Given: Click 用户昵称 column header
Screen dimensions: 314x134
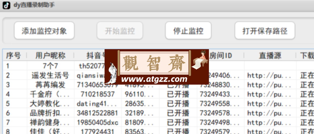Looking at the screenshot, I should (50, 55).
